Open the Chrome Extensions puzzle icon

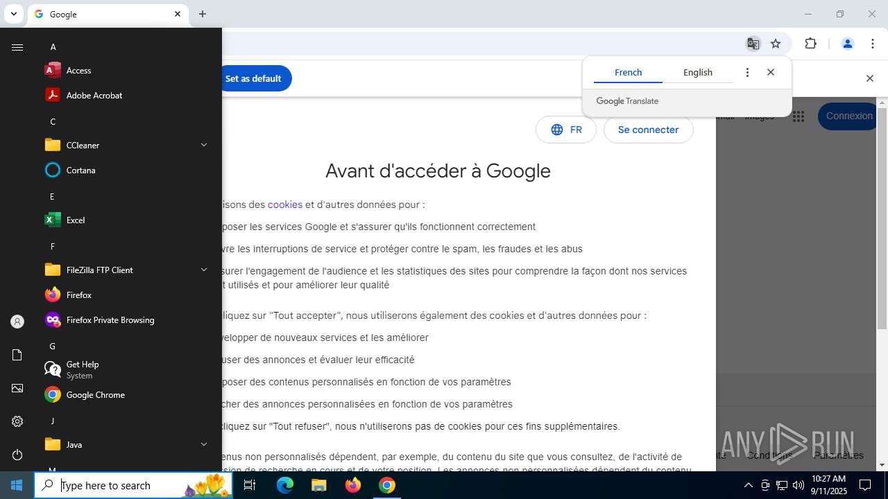coord(810,44)
